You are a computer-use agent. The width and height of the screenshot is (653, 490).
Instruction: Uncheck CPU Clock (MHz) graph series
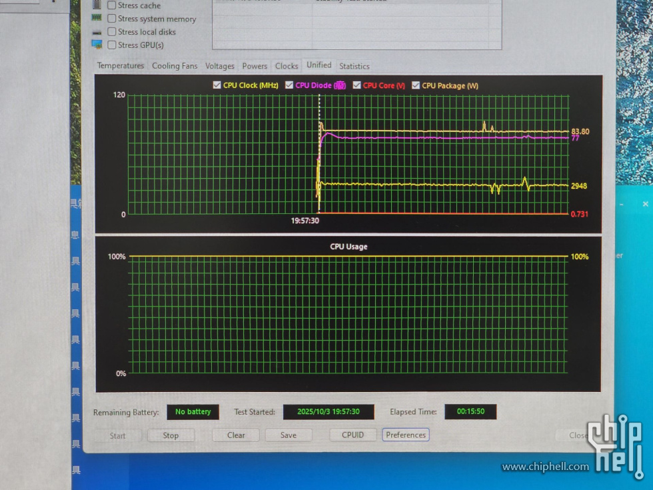tap(217, 85)
